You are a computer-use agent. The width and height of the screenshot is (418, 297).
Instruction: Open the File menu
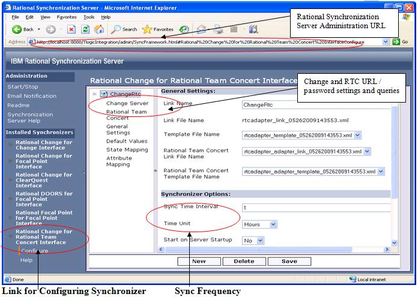point(15,17)
